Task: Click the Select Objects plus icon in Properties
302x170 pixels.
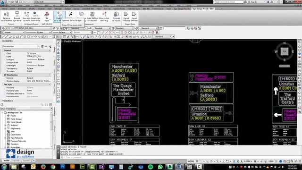Action: coord(46,46)
